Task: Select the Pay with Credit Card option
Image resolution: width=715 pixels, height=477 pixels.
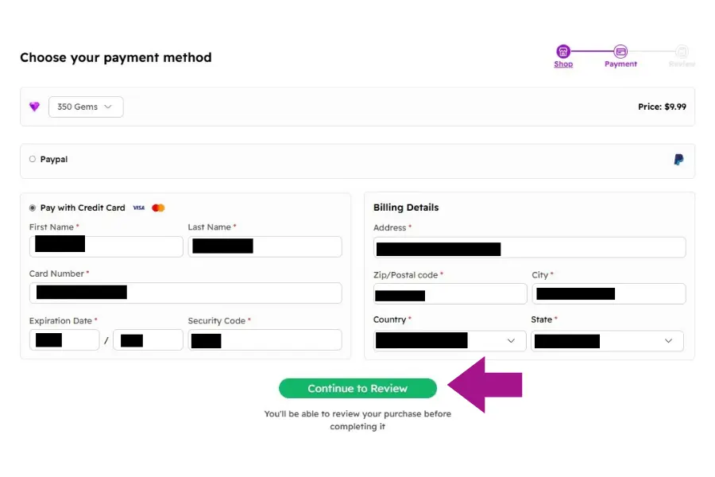Action: [32, 207]
